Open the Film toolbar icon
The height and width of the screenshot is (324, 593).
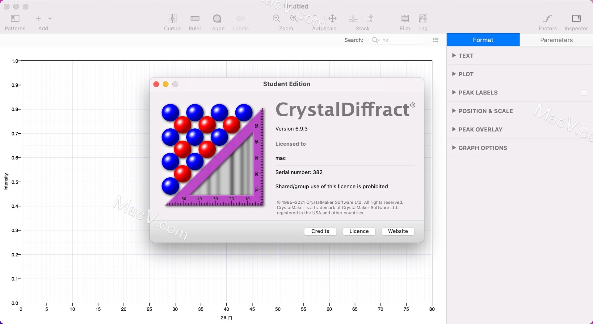tap(405, 19)
